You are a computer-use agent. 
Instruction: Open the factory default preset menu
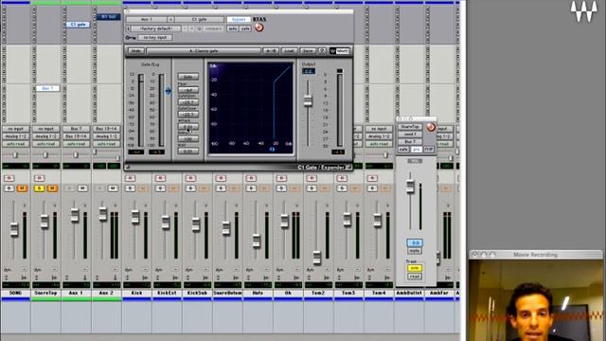coord(156,28)
